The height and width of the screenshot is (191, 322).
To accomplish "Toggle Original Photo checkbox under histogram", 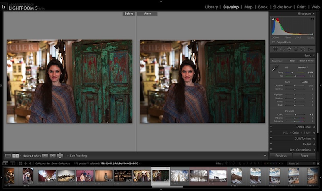I will (x=274, y=42).
